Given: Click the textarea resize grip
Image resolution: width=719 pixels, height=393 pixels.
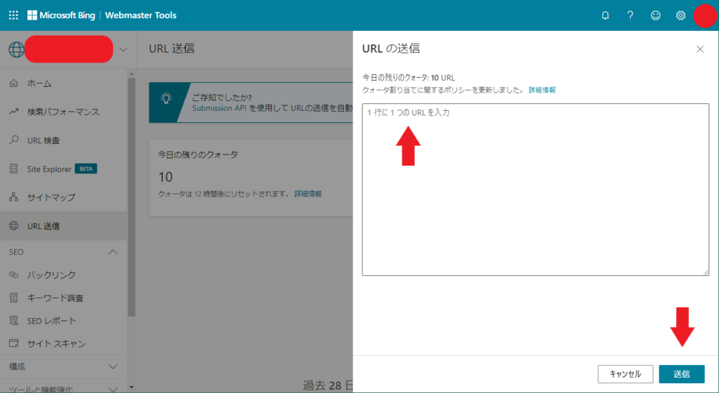Looking at the screenshot, I should pyautogui.click(x=706, y=272).
